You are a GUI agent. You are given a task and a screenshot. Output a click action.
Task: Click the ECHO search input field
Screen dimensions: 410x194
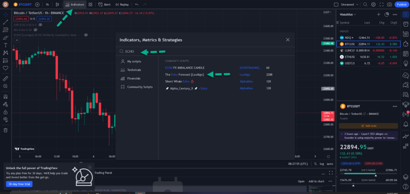point(205,51)
